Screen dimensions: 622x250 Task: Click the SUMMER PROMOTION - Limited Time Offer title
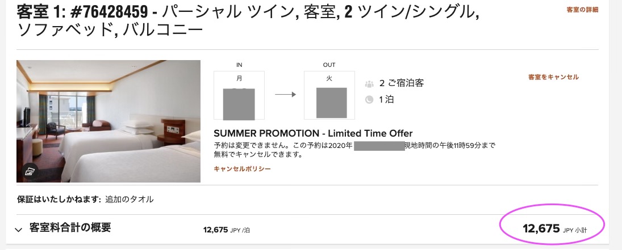(x=313, y=134)
